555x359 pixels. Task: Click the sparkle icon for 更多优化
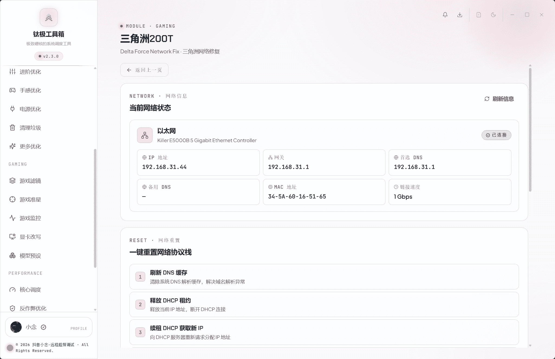[12, 146]
